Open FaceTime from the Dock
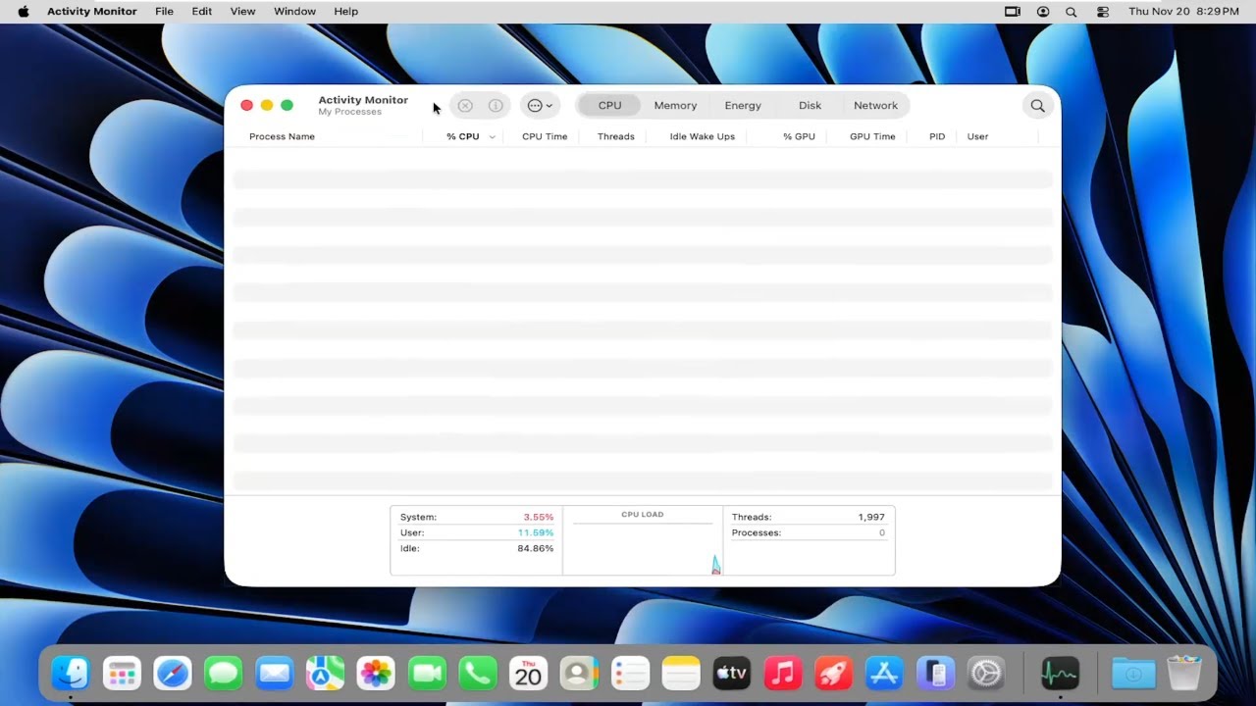The width and height of the screenshot is (1256, 706). click(x=427, y=674)
